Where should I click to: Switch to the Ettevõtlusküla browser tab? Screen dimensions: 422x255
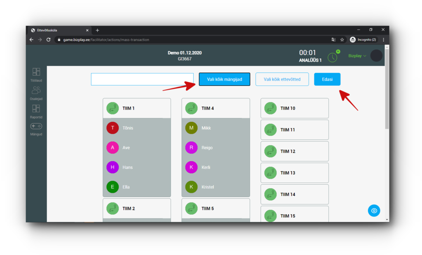coord(58,30)
